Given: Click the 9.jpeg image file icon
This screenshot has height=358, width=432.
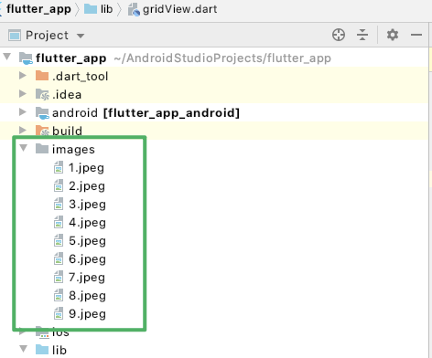Looking at the screenshot, I should pos(59,313).
